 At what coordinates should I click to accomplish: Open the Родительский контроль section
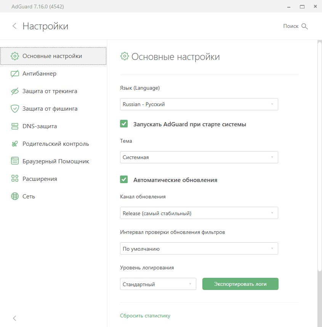pos(53,144)
